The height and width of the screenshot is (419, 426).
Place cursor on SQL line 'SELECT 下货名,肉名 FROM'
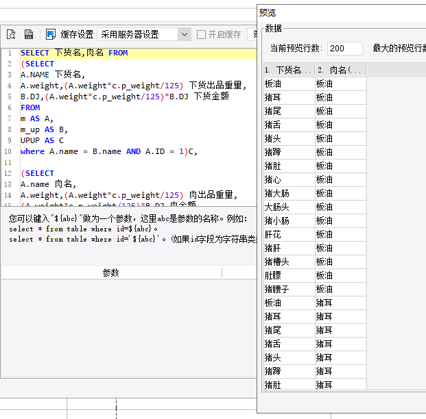tap(74, 53)
